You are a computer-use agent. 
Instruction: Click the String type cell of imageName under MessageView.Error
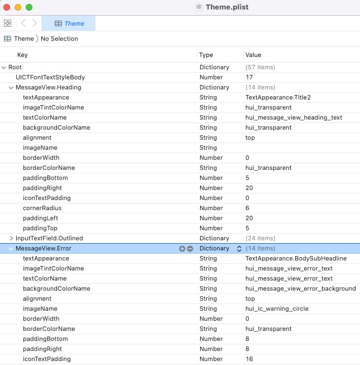click(x=208, y=309)
